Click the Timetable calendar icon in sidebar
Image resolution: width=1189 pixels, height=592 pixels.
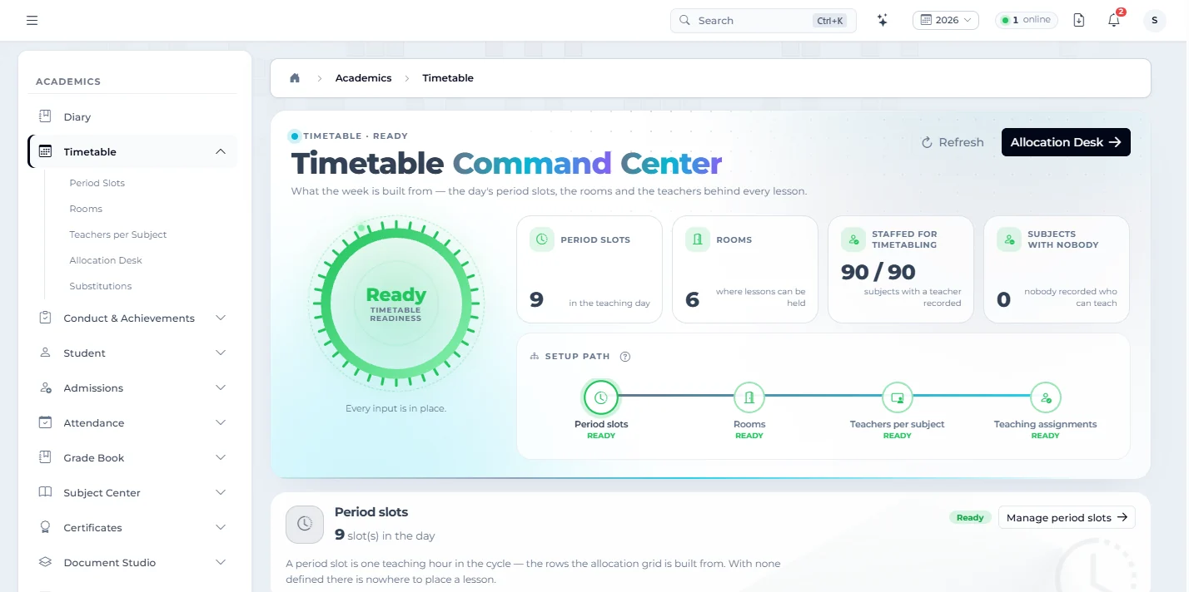tap(46, 151)
